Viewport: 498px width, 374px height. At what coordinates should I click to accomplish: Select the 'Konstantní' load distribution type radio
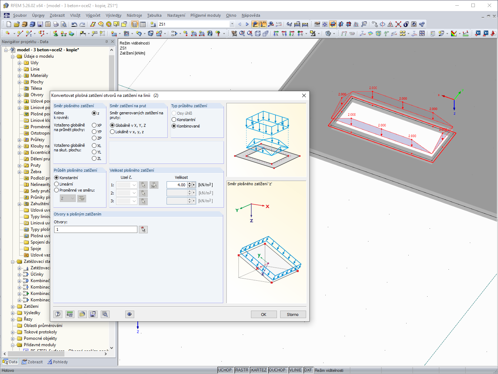(174, 120)
